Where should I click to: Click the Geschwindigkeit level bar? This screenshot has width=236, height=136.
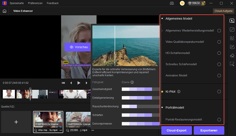[x=140, y=89]
